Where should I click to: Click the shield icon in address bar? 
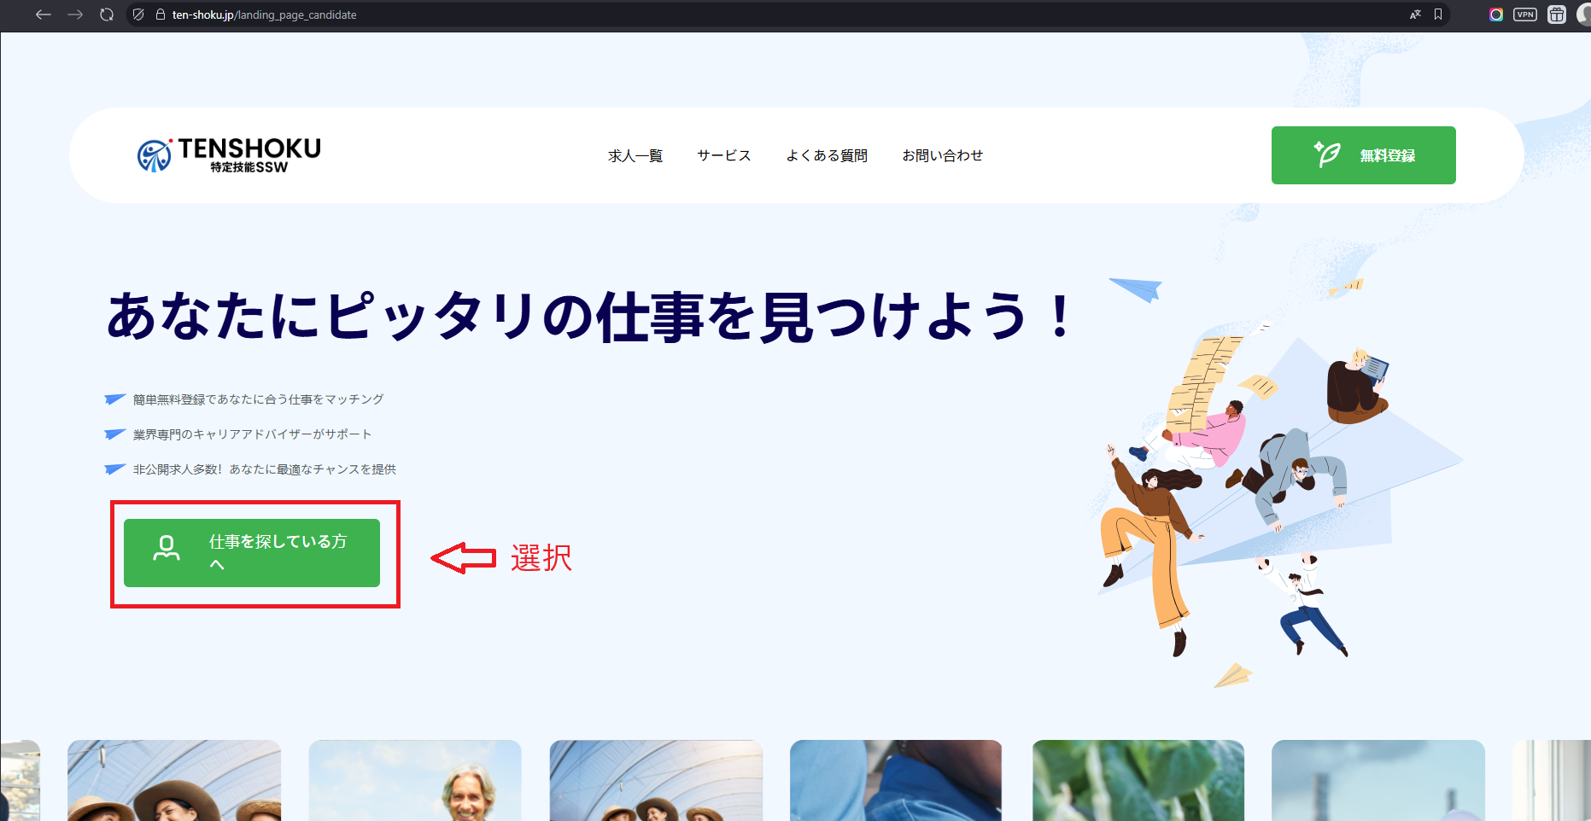[138, 15]
